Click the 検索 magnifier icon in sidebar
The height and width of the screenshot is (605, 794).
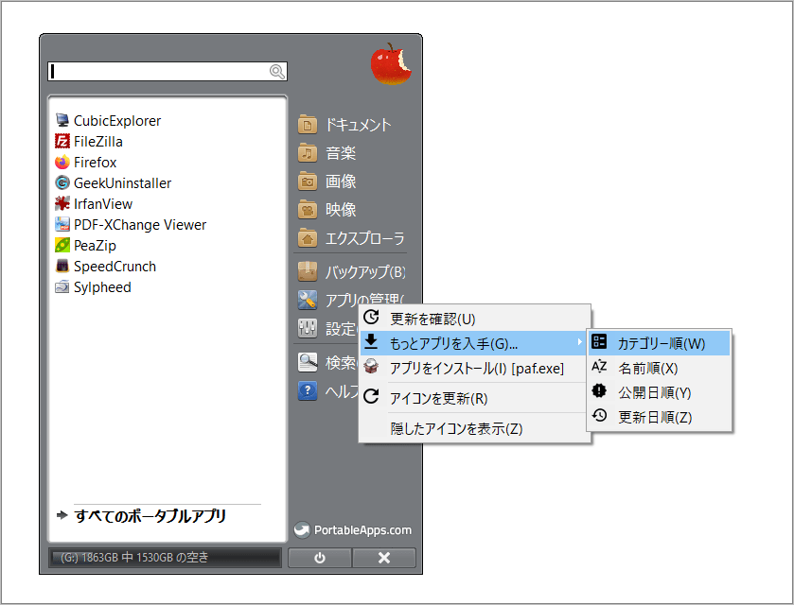click(308, 362)
